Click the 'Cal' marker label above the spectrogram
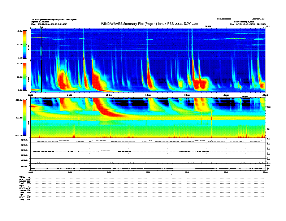This screenshot has width=286, height=221. (42, 27)
